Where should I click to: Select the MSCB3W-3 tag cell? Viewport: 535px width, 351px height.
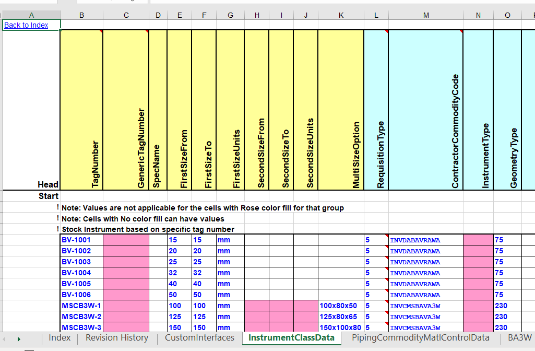[81, 327]
